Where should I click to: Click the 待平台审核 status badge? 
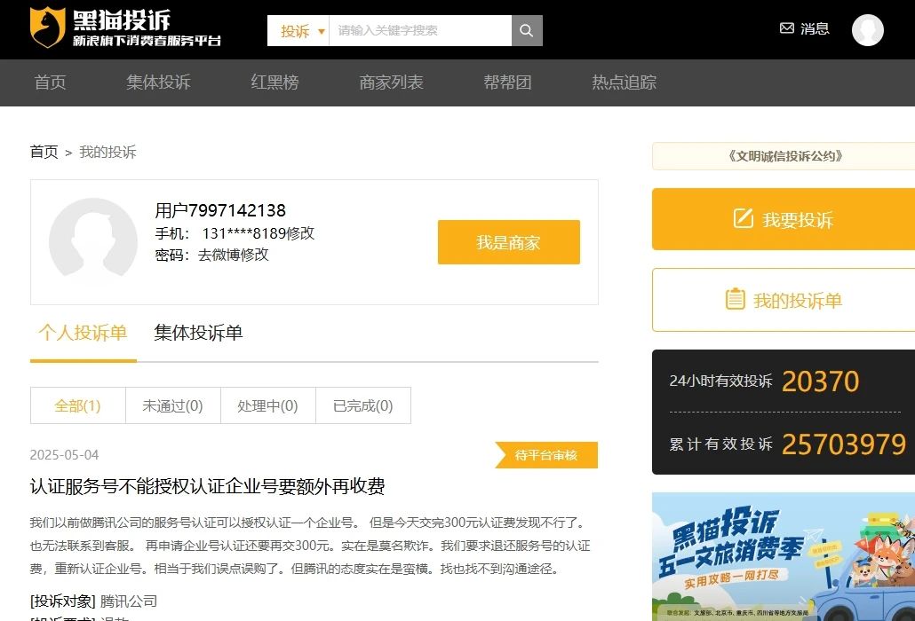point(546,455)
